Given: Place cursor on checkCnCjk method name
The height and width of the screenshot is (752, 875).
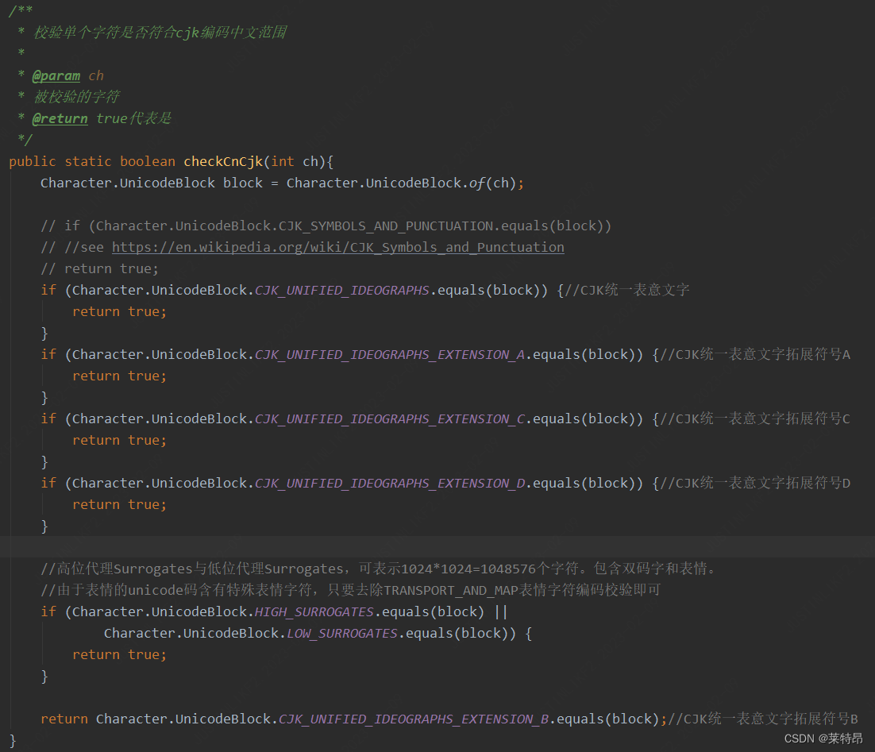Looking at the screenshot, I should coord(223,161).
